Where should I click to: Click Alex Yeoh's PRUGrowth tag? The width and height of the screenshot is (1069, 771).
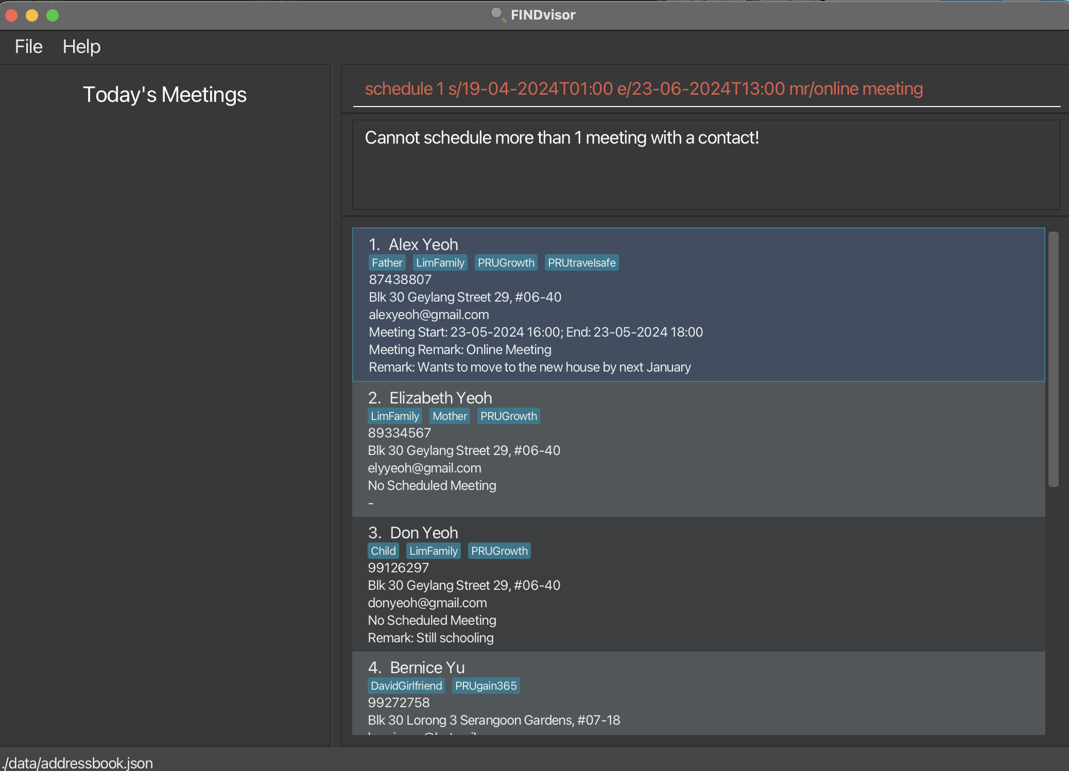[x=506, y=263]
